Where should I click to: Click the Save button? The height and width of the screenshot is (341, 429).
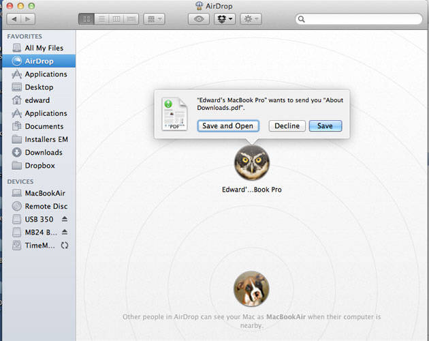pos(325,125)
